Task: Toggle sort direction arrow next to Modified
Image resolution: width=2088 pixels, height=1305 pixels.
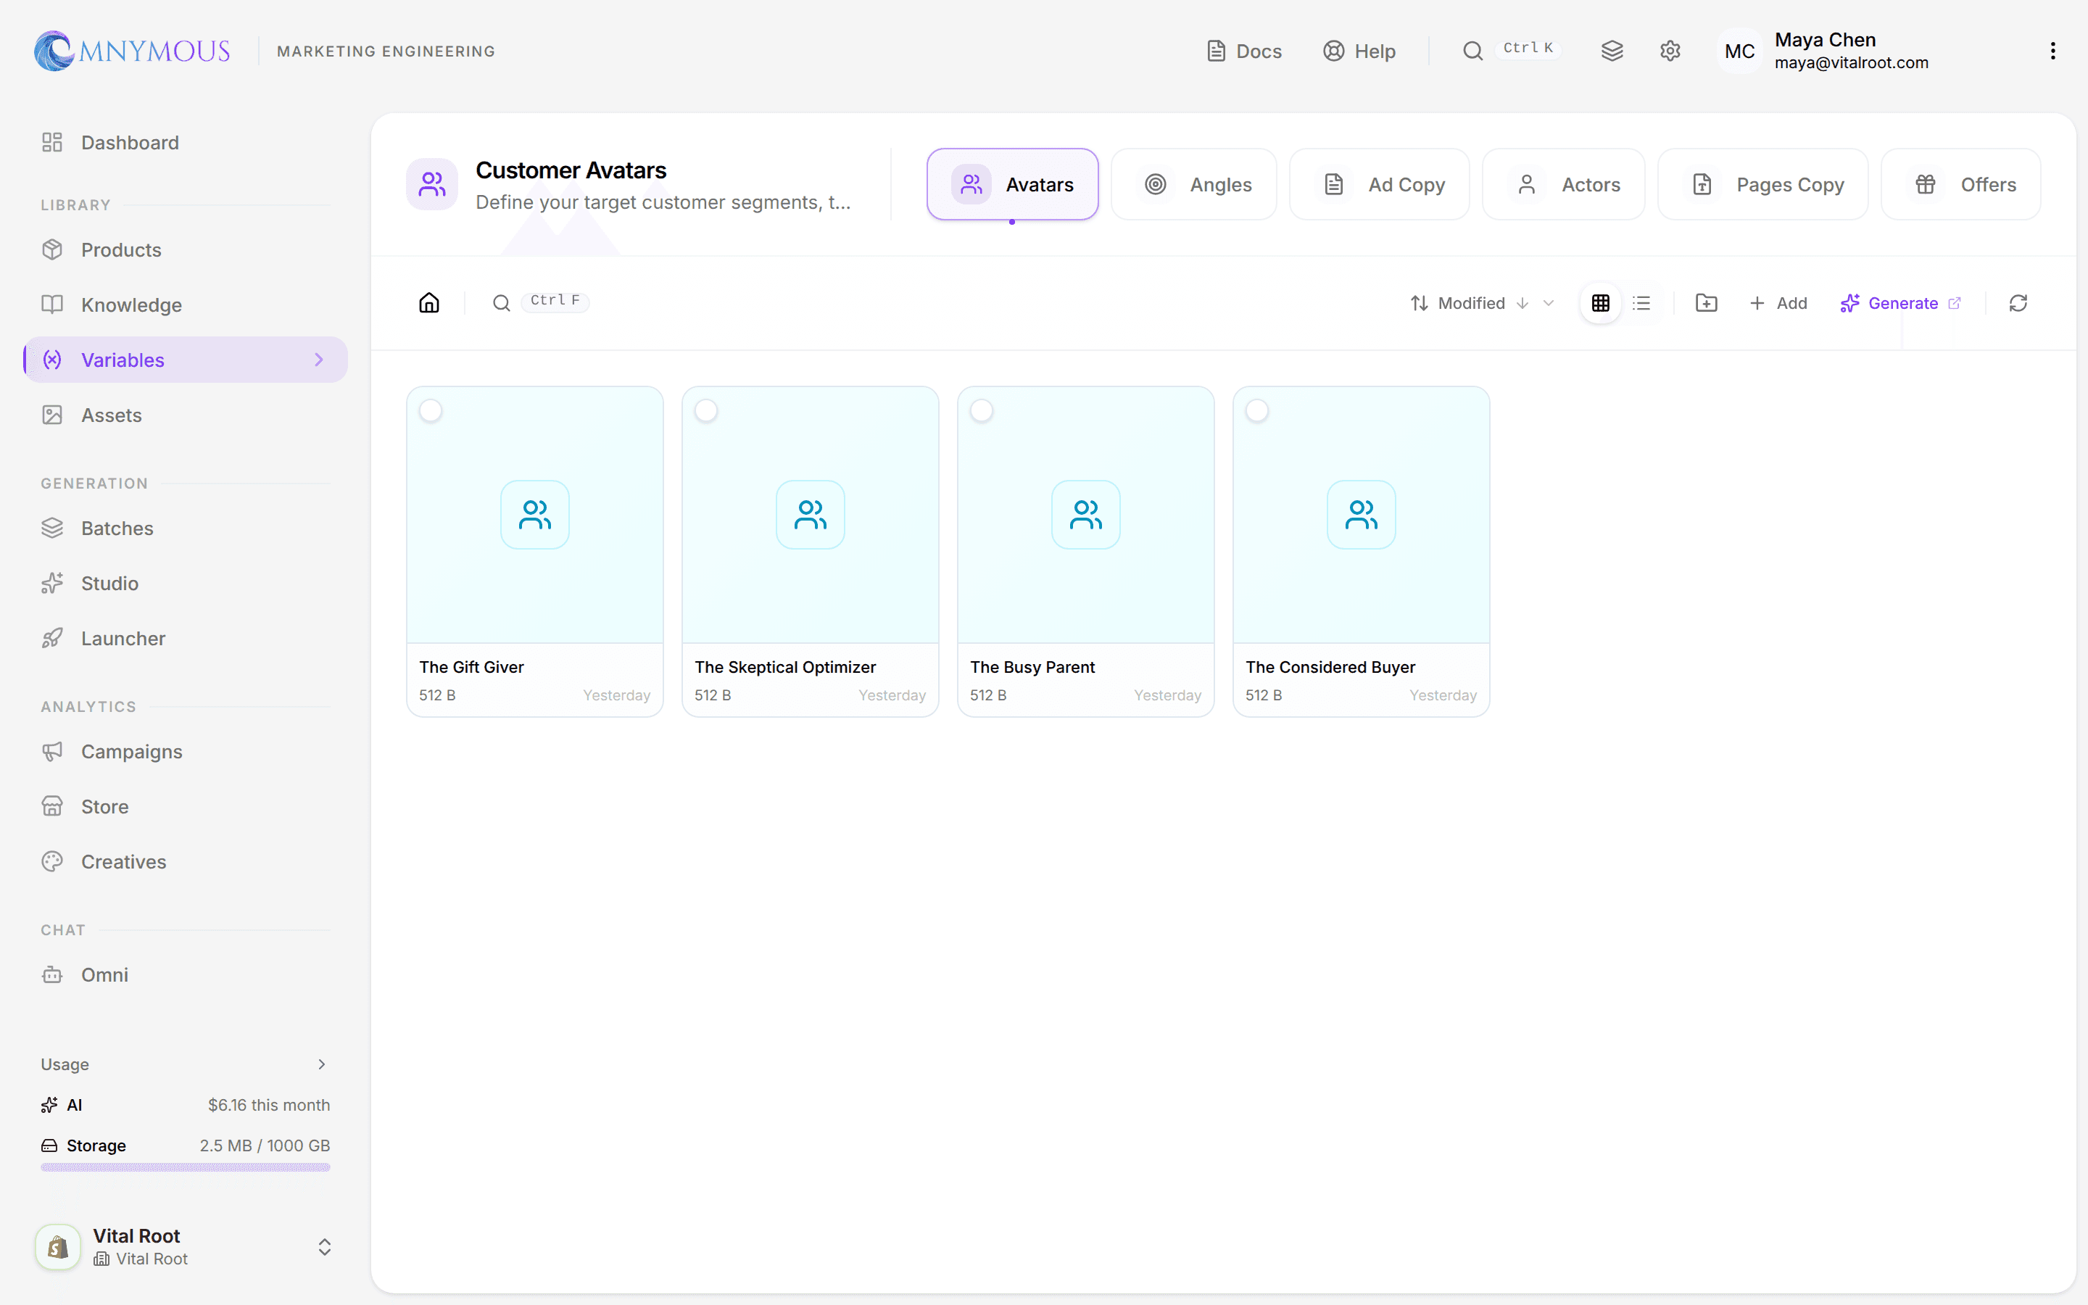Action: click(1522, 303)
